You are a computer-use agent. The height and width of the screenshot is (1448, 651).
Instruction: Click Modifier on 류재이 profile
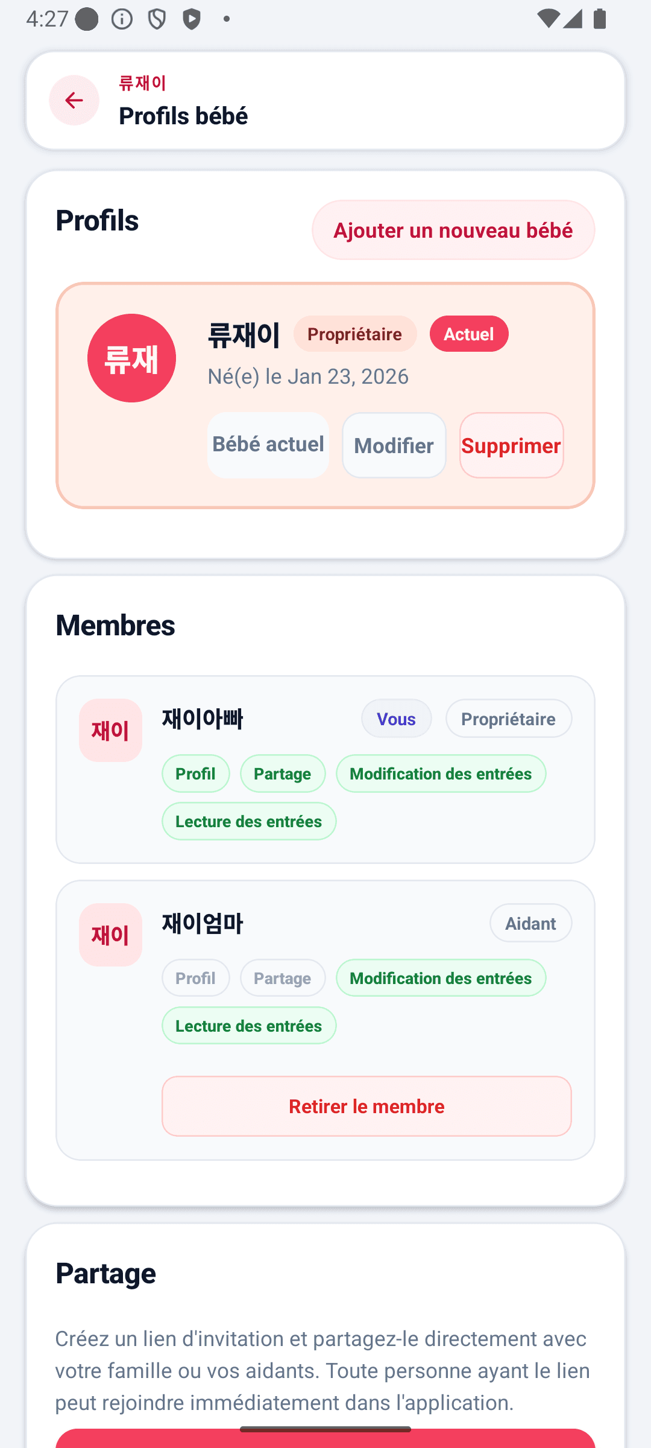click(x=394, y=445)
